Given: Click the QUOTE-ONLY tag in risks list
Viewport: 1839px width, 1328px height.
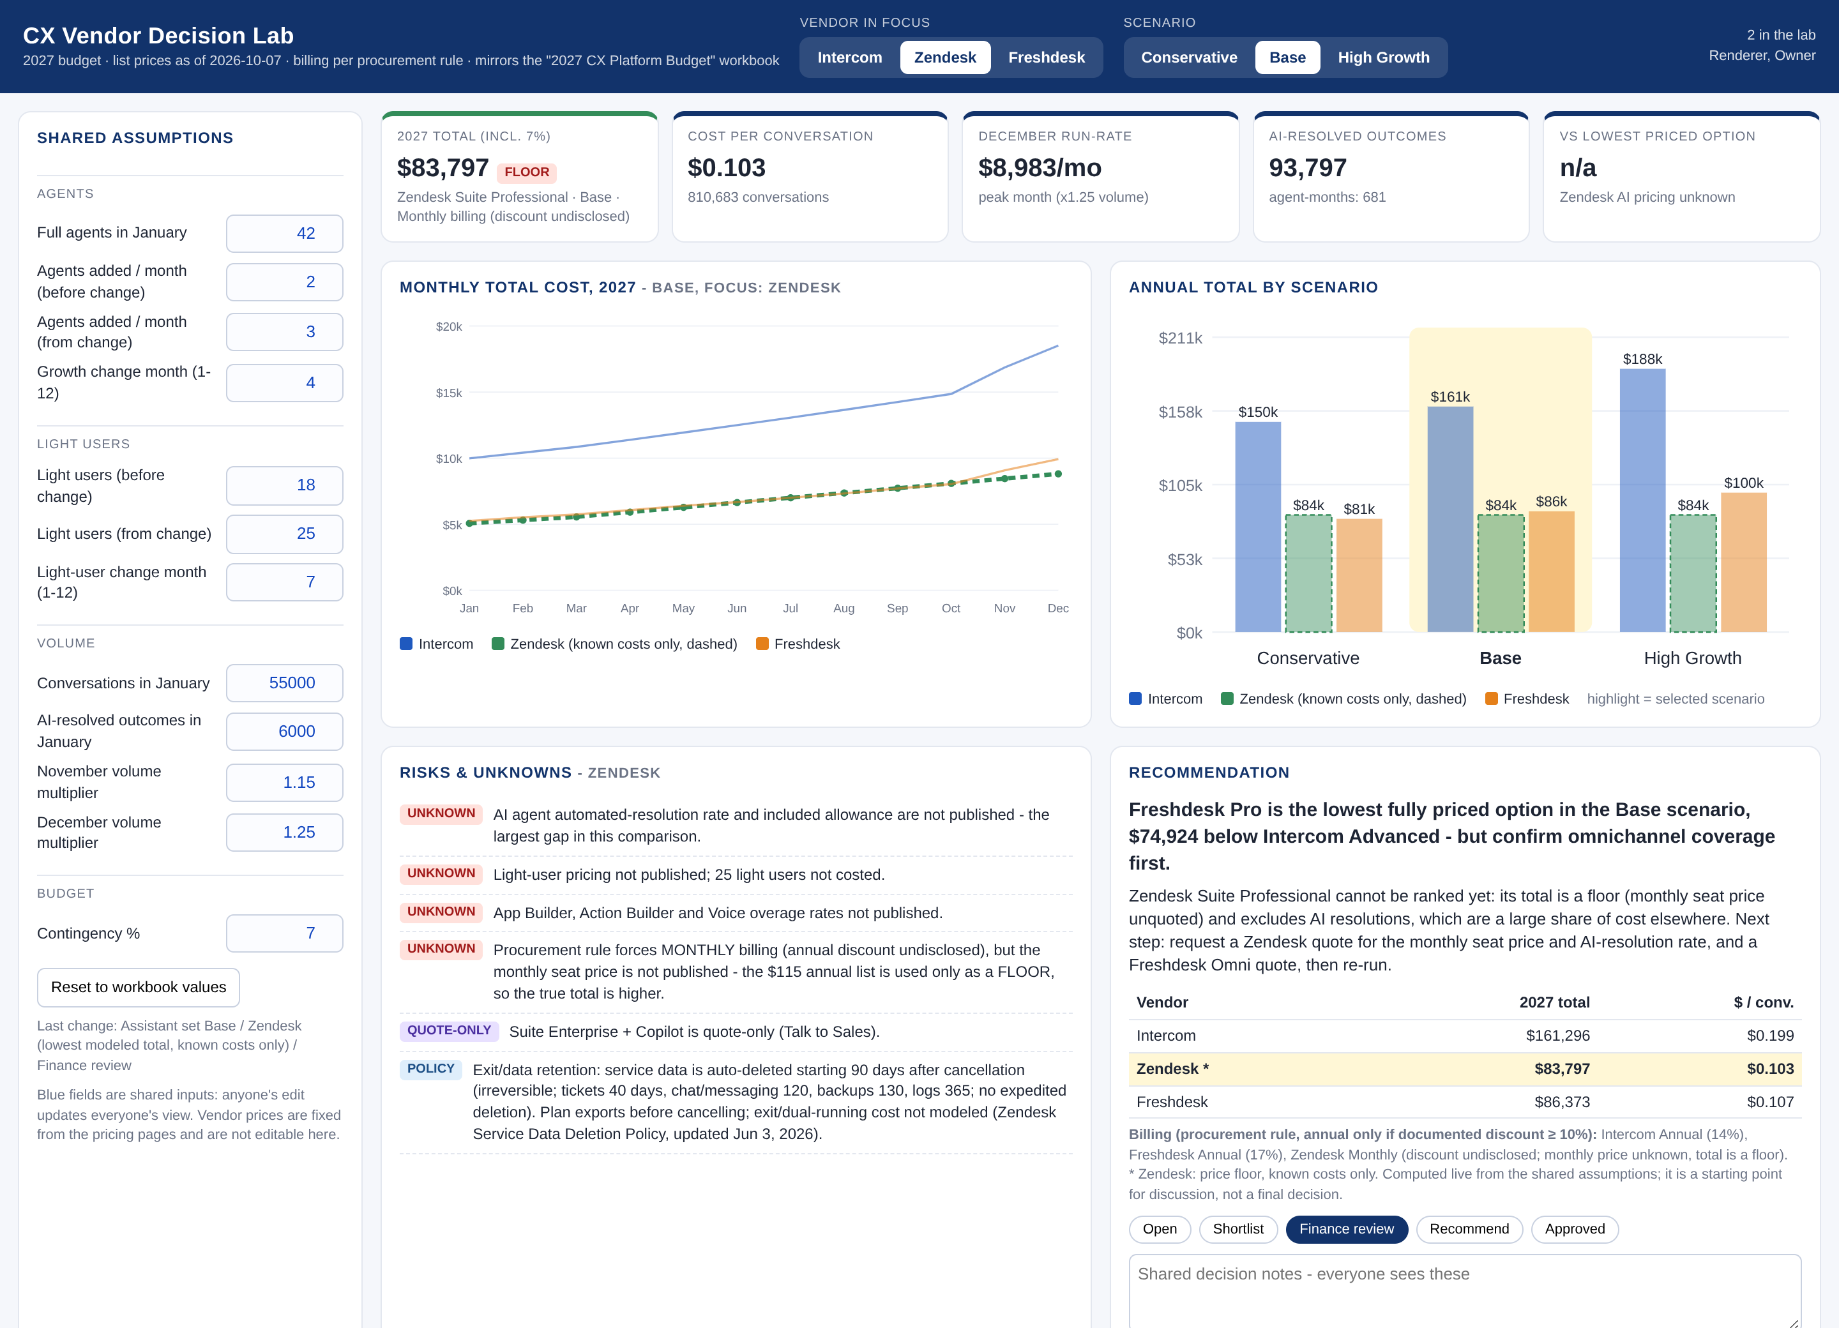Looking at the screenshot, I should [449, 1030].
